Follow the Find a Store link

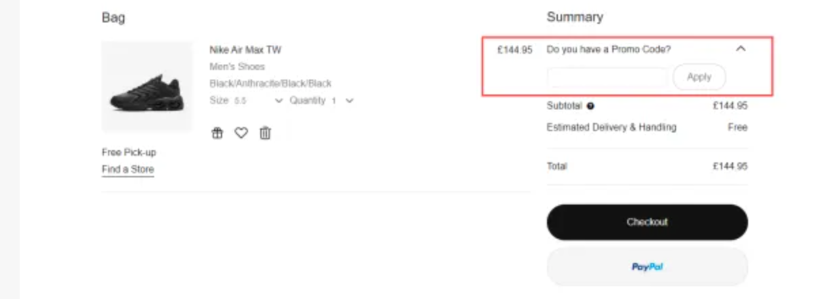128,169
